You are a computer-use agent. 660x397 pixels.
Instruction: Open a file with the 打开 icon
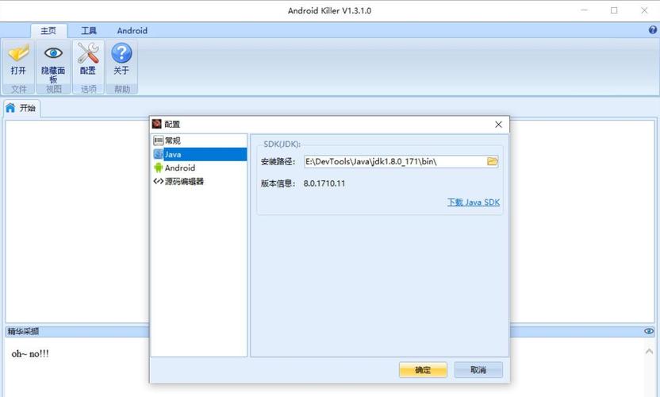coord(18,60)
